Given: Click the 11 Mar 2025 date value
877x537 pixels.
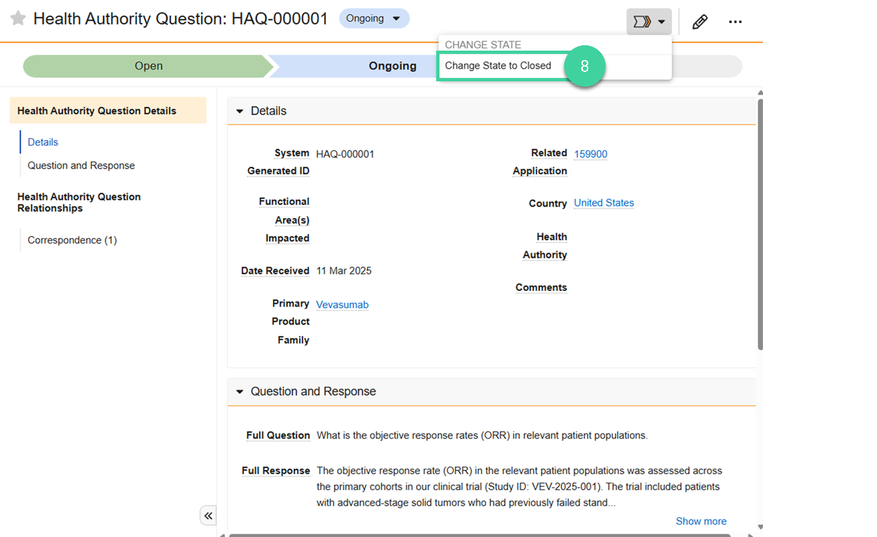Looking at the screenshot, I should pyautogui.click(x=344, y=271).
